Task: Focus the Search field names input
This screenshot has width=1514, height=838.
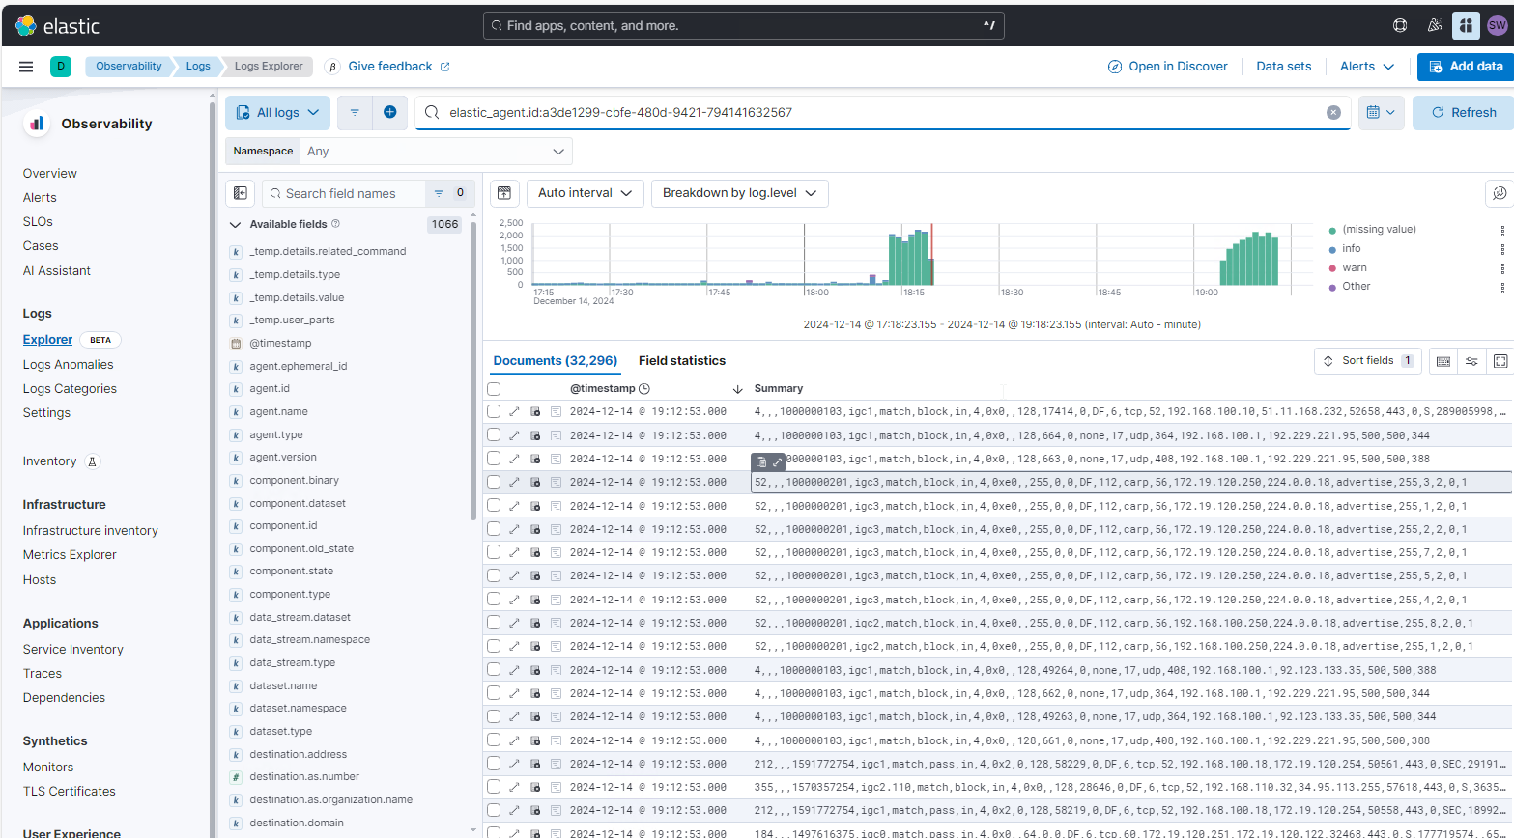Action: 343,193
